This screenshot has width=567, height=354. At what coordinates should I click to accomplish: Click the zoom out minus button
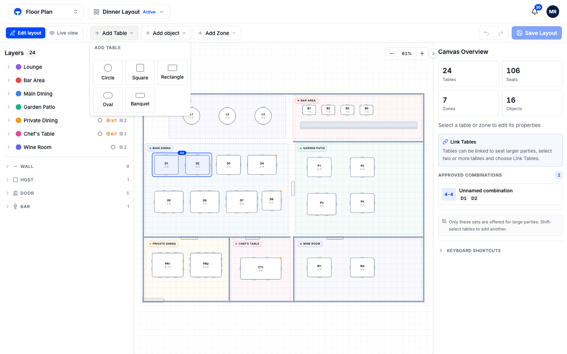[x=392, y=53]
